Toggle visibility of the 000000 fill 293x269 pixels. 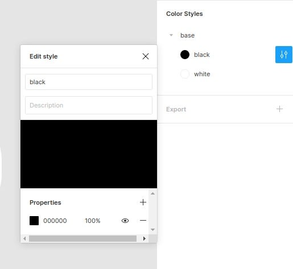click(x=125, y=221)
